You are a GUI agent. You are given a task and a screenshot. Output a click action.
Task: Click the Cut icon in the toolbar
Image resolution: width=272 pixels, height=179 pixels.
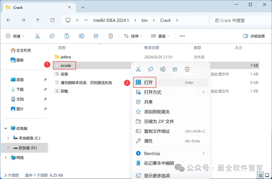point(38,36)
